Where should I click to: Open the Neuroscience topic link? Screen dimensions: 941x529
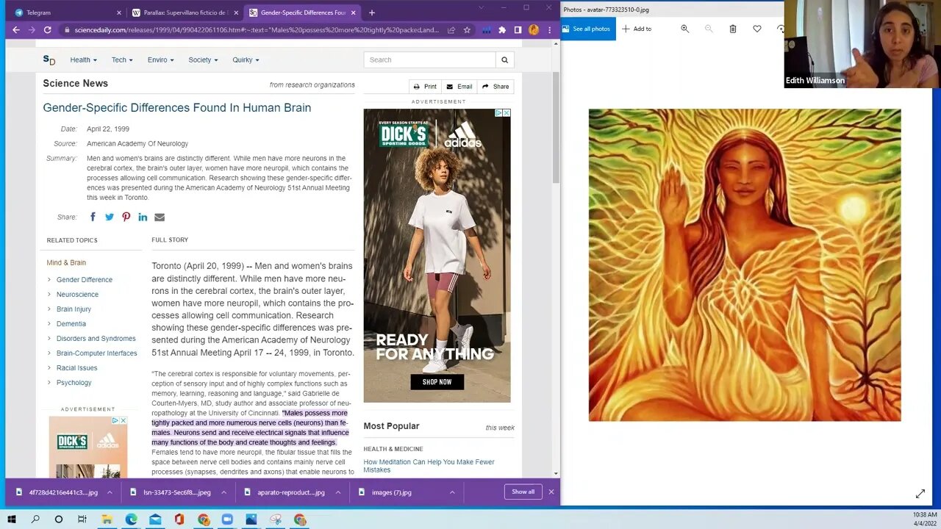pyautogui.click(x=77, y=295)
